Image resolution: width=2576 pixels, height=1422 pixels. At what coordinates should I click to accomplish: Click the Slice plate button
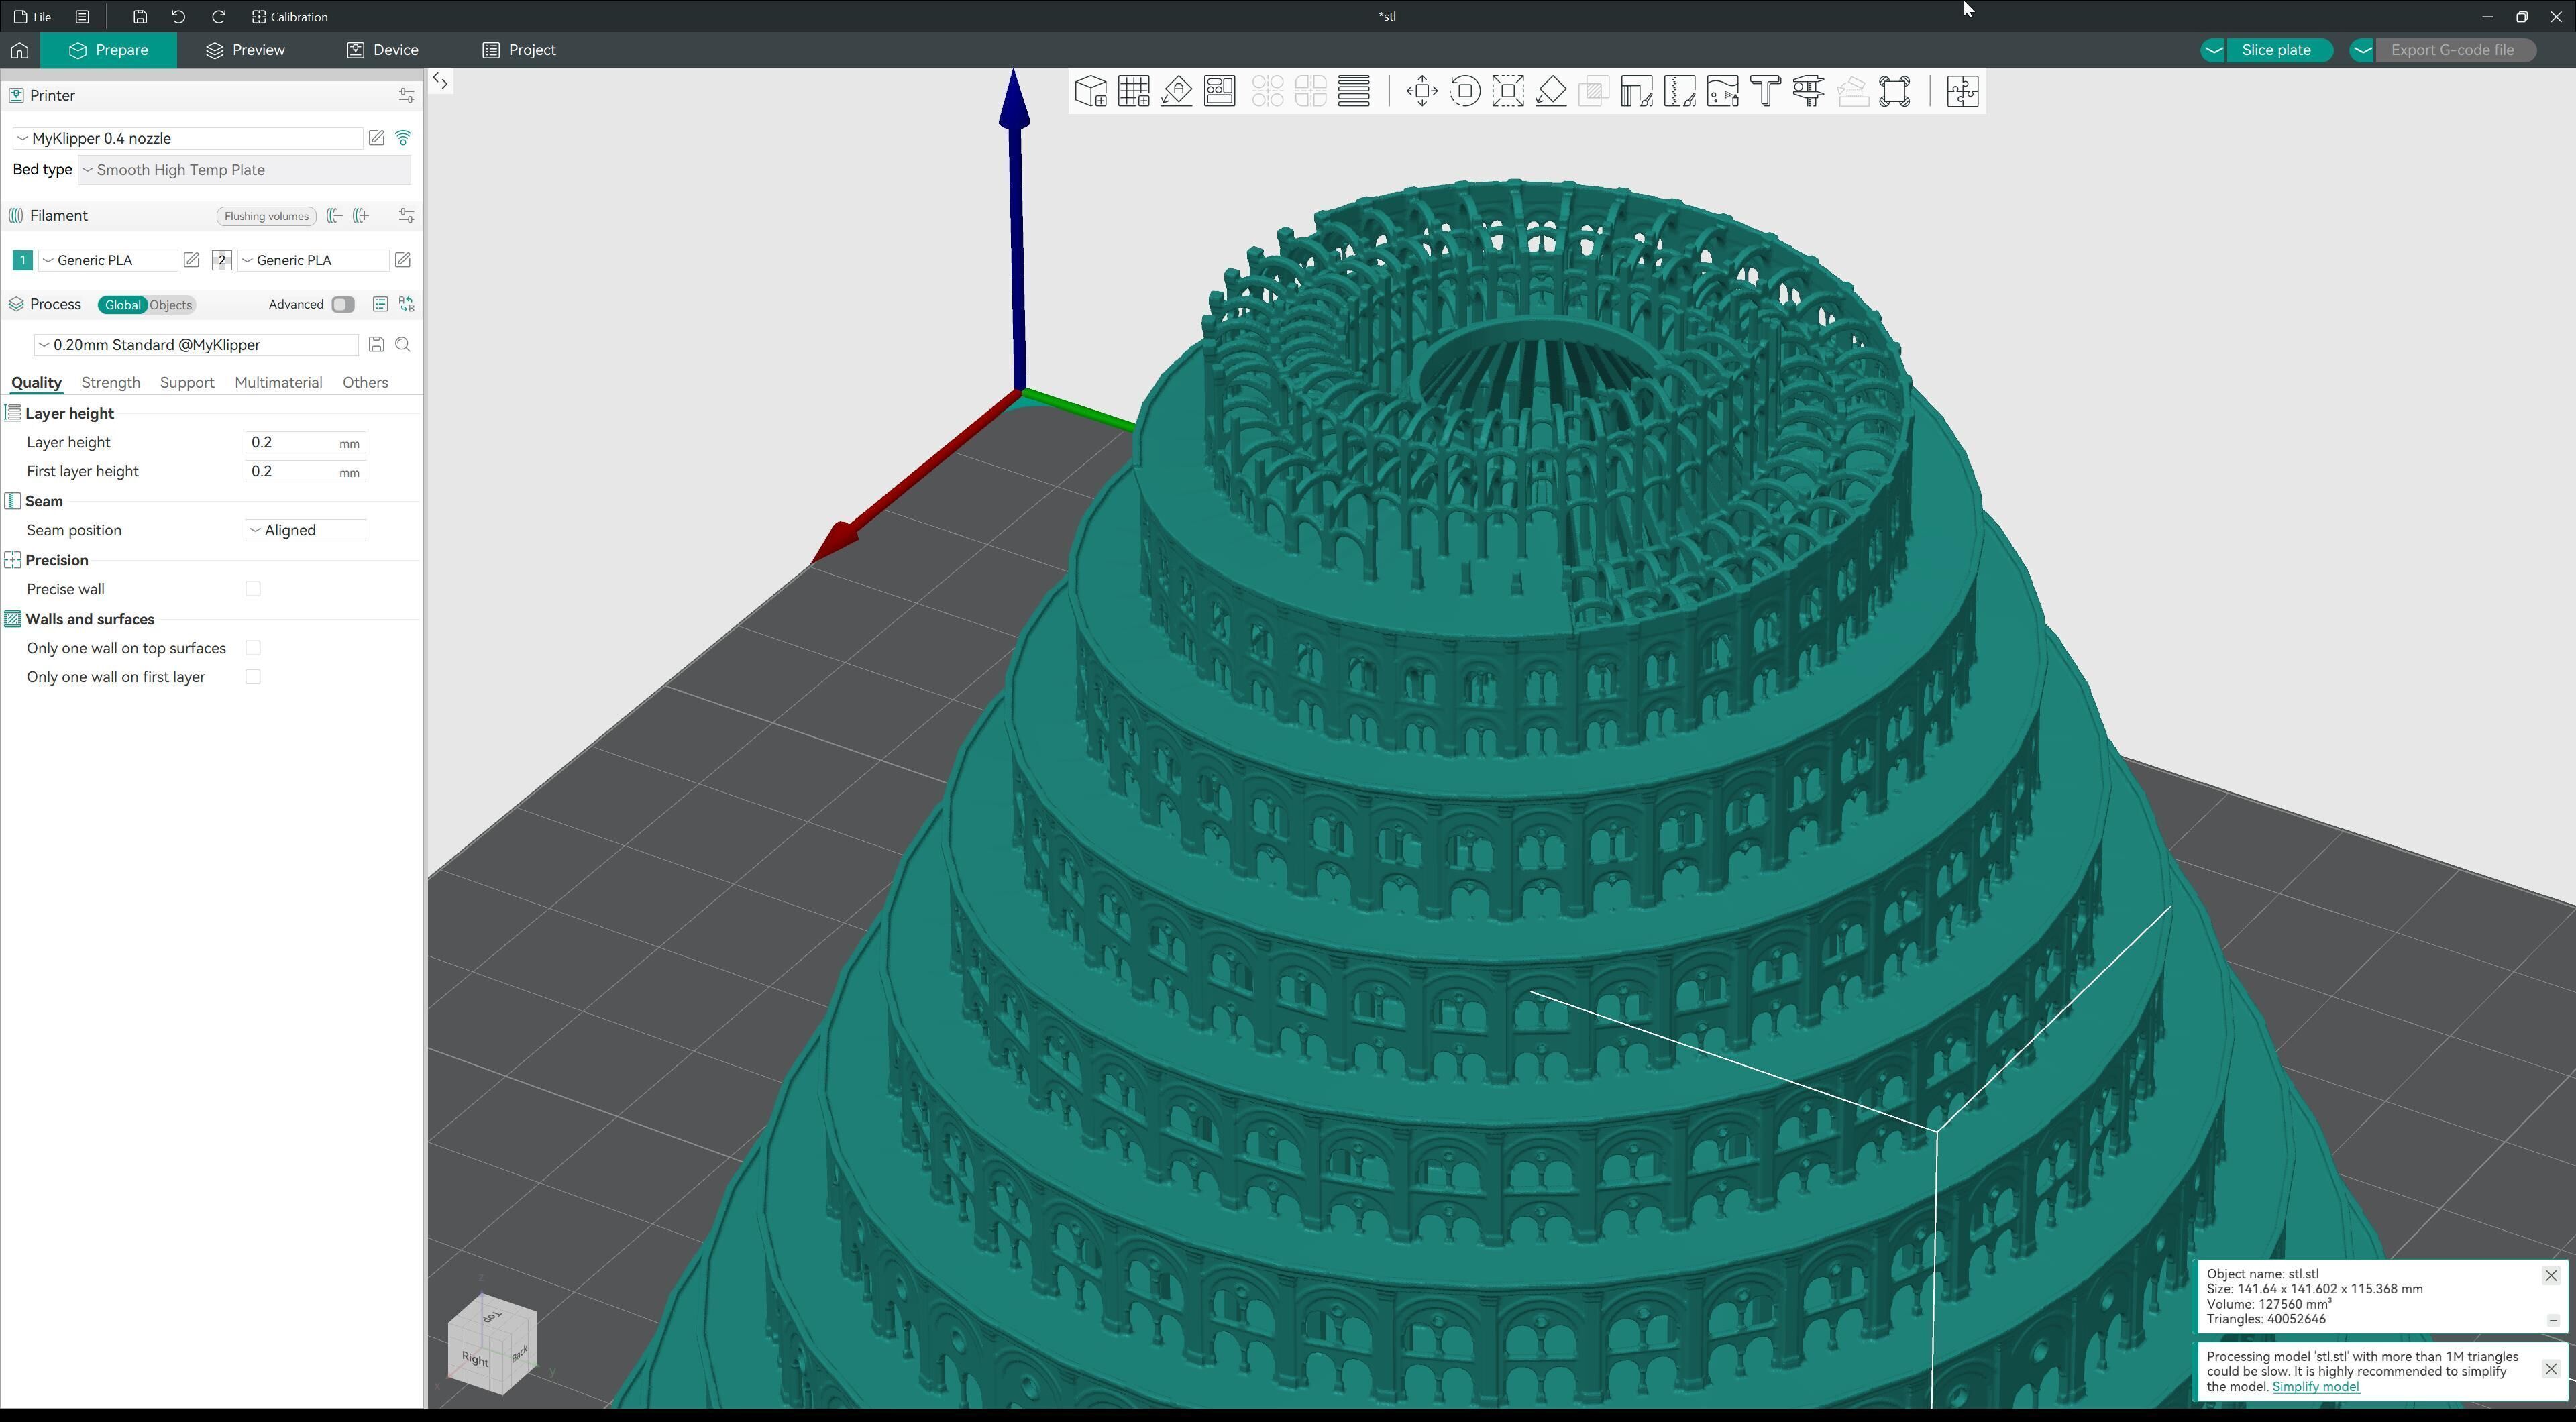(x=2277, y=50)
